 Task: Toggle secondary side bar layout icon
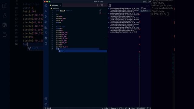tap(149, 2)
